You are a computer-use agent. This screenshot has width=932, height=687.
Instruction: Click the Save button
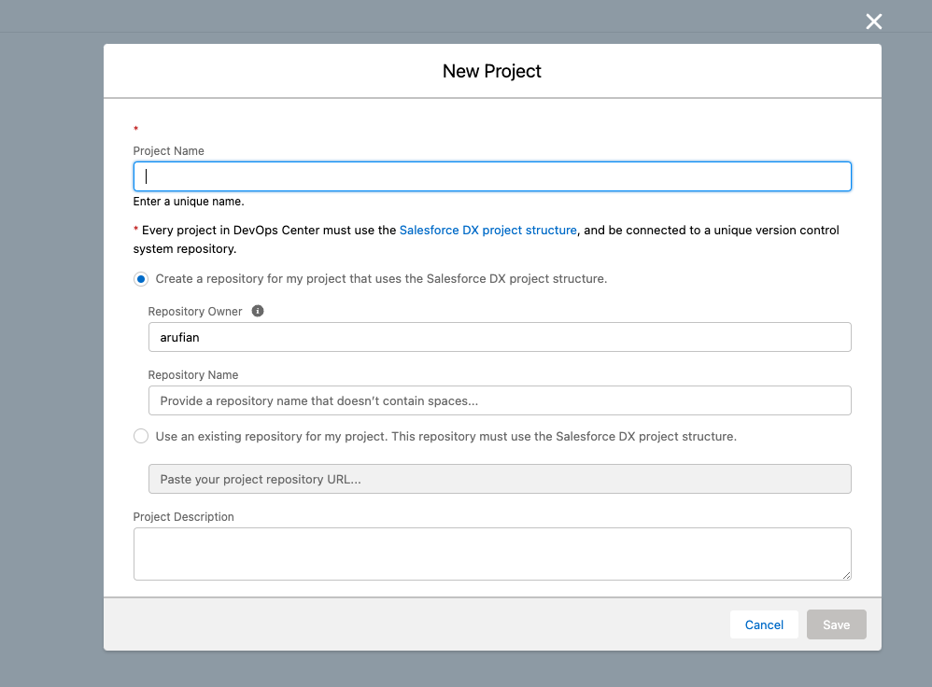(836, 624)
